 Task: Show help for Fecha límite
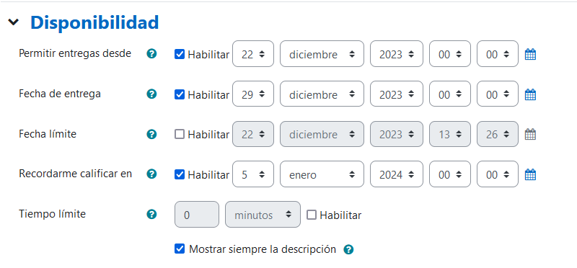pos(151,134)
